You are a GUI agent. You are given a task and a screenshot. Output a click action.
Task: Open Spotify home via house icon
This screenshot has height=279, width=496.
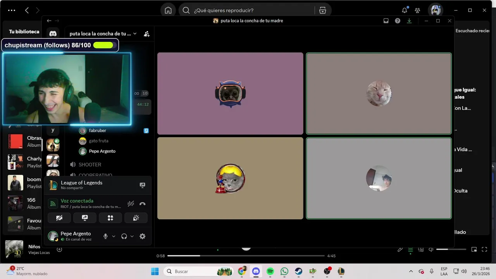pyautogui.click(x=168, y=10)
